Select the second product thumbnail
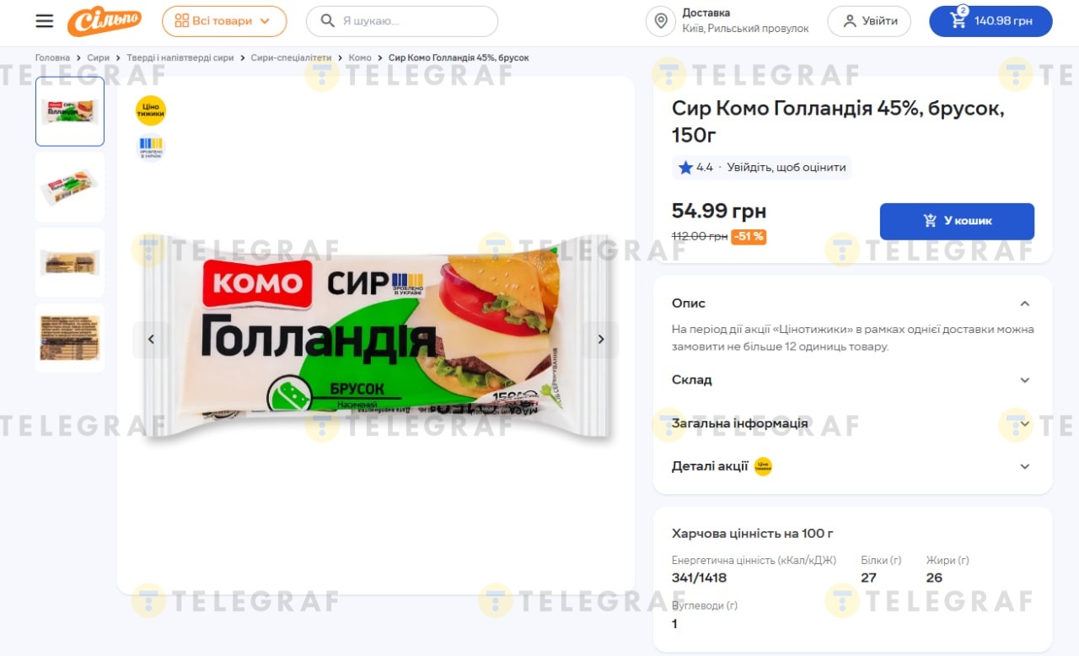1079x656 pixels. pos(70,187)
